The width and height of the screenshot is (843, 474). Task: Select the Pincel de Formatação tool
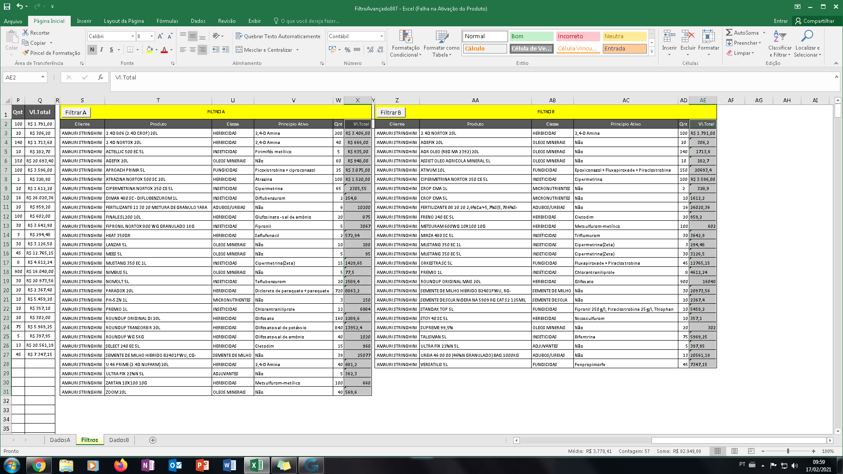(x=51, y=53)
